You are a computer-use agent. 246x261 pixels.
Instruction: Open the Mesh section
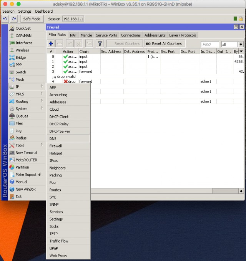pos(27,80)
